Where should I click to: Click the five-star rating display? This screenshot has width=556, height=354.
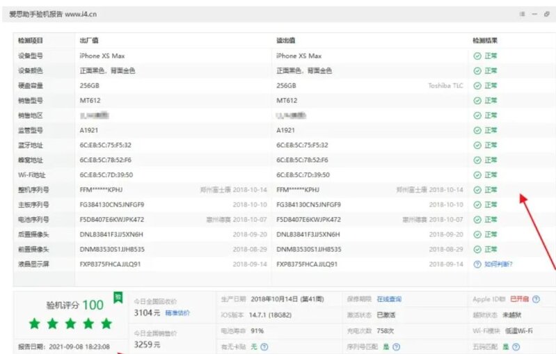pyautogui.click(x=70, y=323)
